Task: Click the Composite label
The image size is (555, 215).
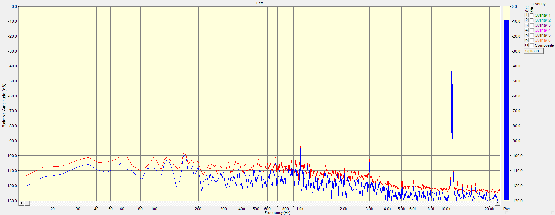Action: 544,45
